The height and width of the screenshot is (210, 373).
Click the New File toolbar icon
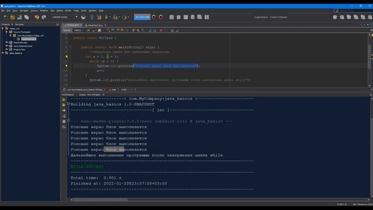[5, 17]
